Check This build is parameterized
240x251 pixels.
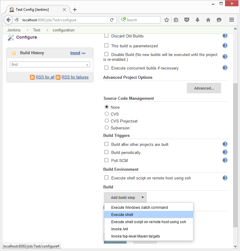tap(106, 46)
